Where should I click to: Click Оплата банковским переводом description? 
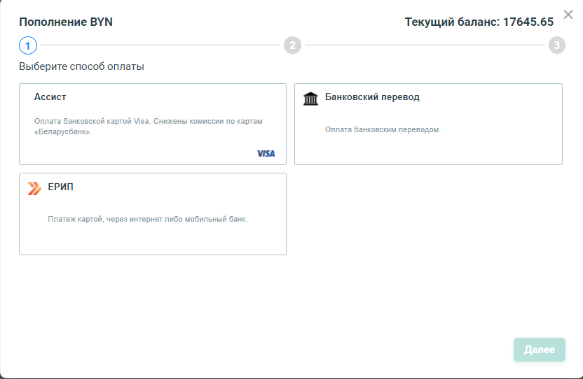383,129
